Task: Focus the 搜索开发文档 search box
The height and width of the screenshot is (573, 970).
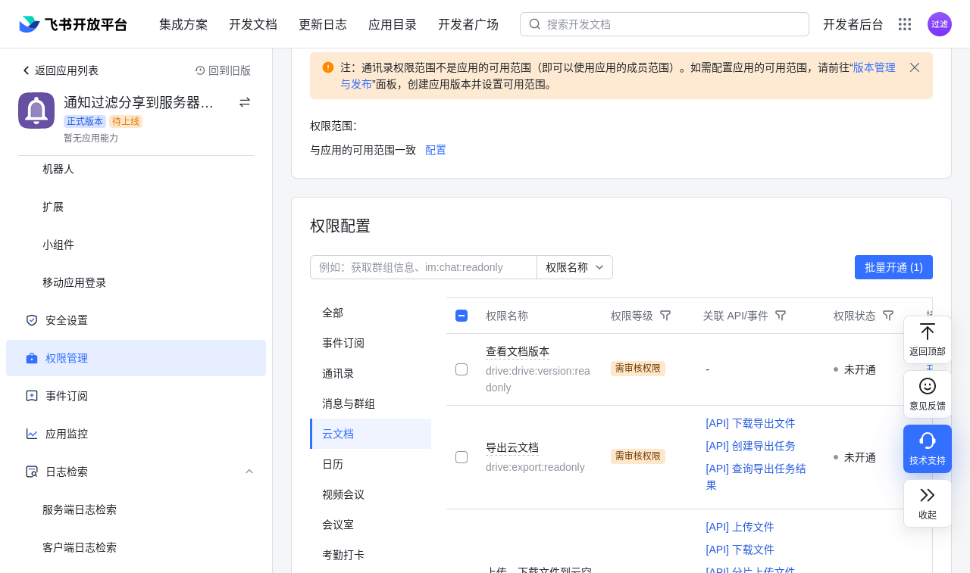Action: [665, 24]
